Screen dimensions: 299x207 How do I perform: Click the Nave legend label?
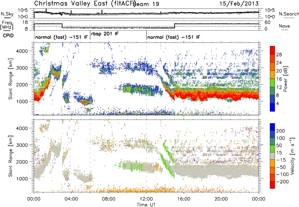point(284,26)
